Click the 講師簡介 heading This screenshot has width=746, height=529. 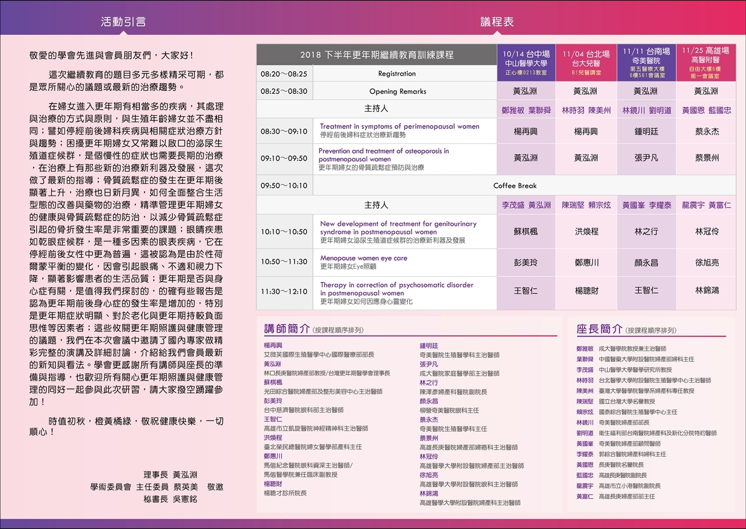(x=287, y=328)
